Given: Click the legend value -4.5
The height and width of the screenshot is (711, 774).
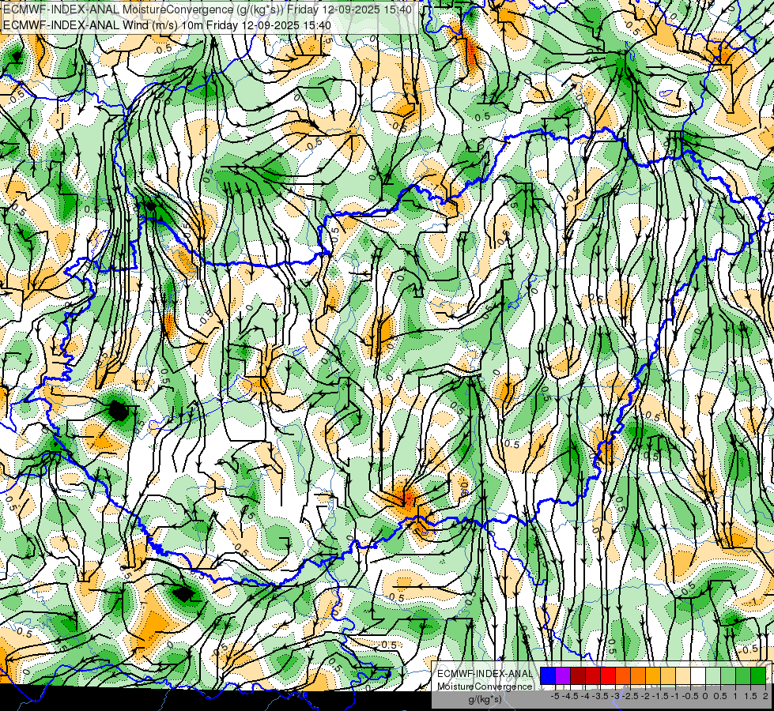Looking at the screenshot, I should point(570,696).
